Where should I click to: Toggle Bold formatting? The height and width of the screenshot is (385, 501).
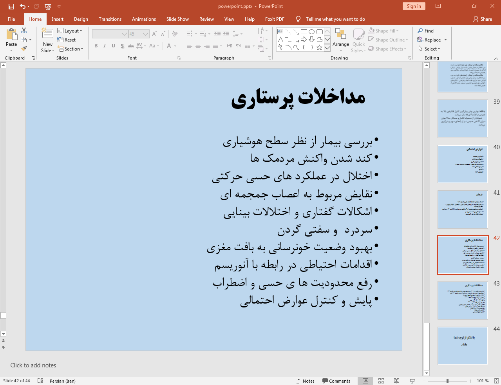[96, 46]
